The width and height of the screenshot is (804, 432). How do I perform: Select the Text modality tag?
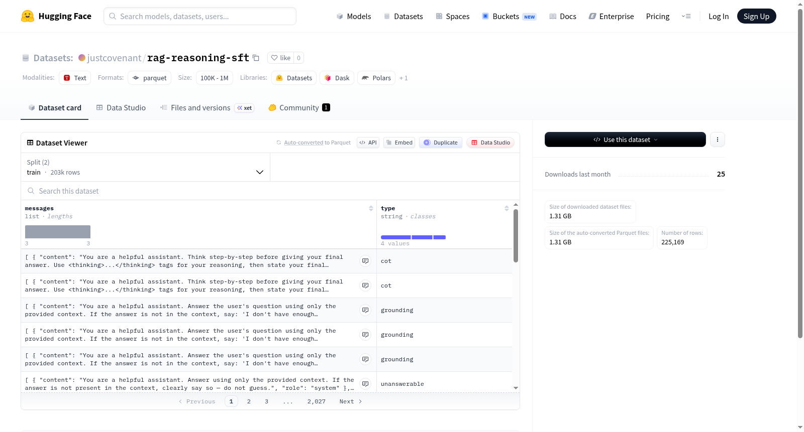[75, 78]
